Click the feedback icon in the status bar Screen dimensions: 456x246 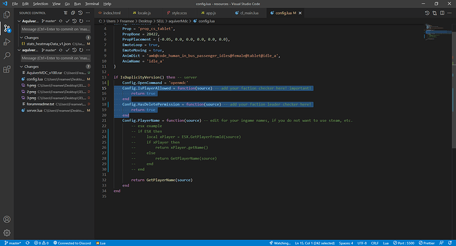tap(441, 243)
